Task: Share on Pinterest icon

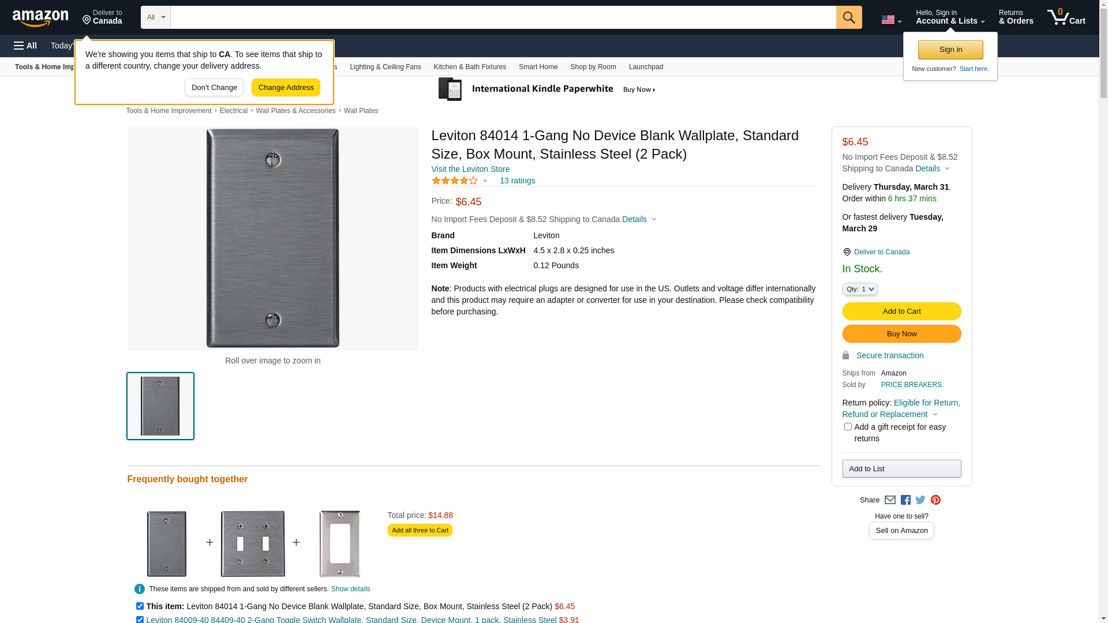Action: point(935,500)
